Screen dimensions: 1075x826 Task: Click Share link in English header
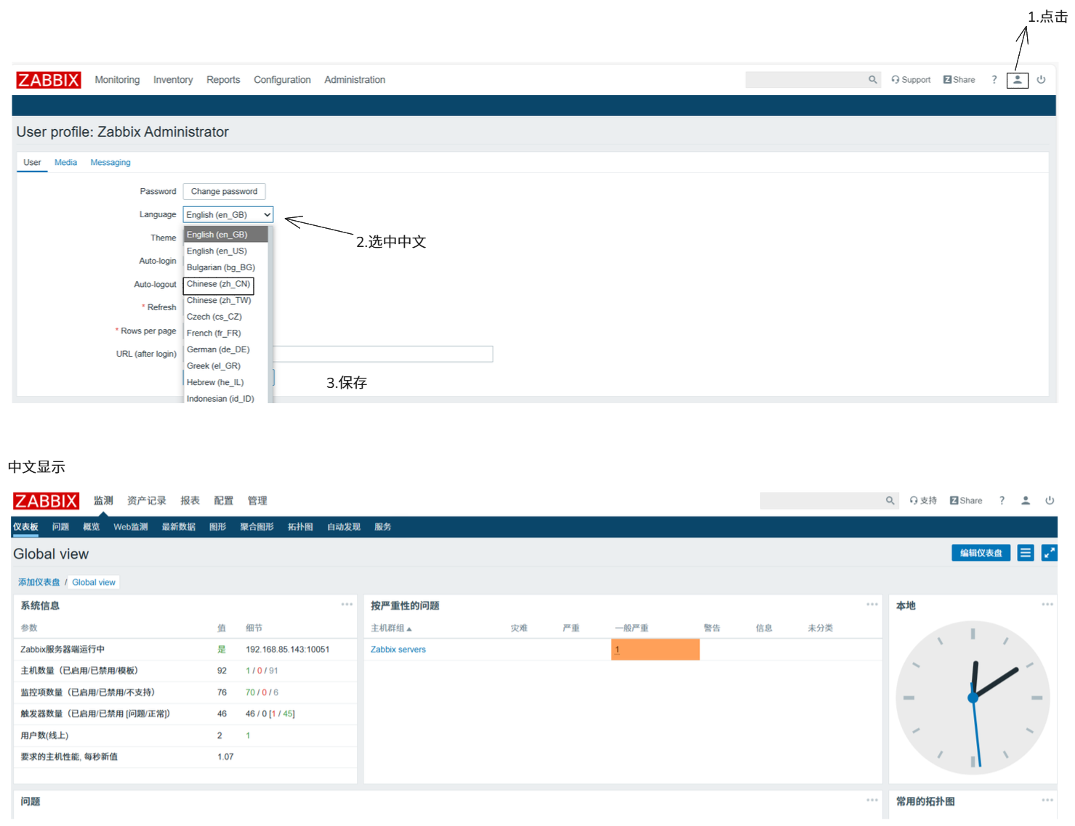pos(959,80)
